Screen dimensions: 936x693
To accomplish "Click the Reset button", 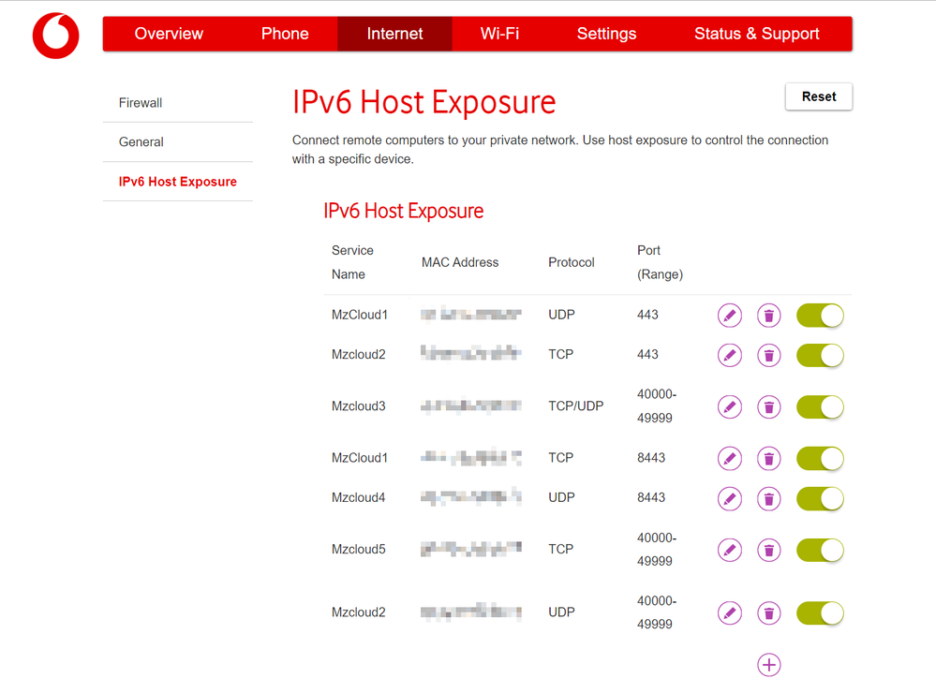I will [818, 96].
